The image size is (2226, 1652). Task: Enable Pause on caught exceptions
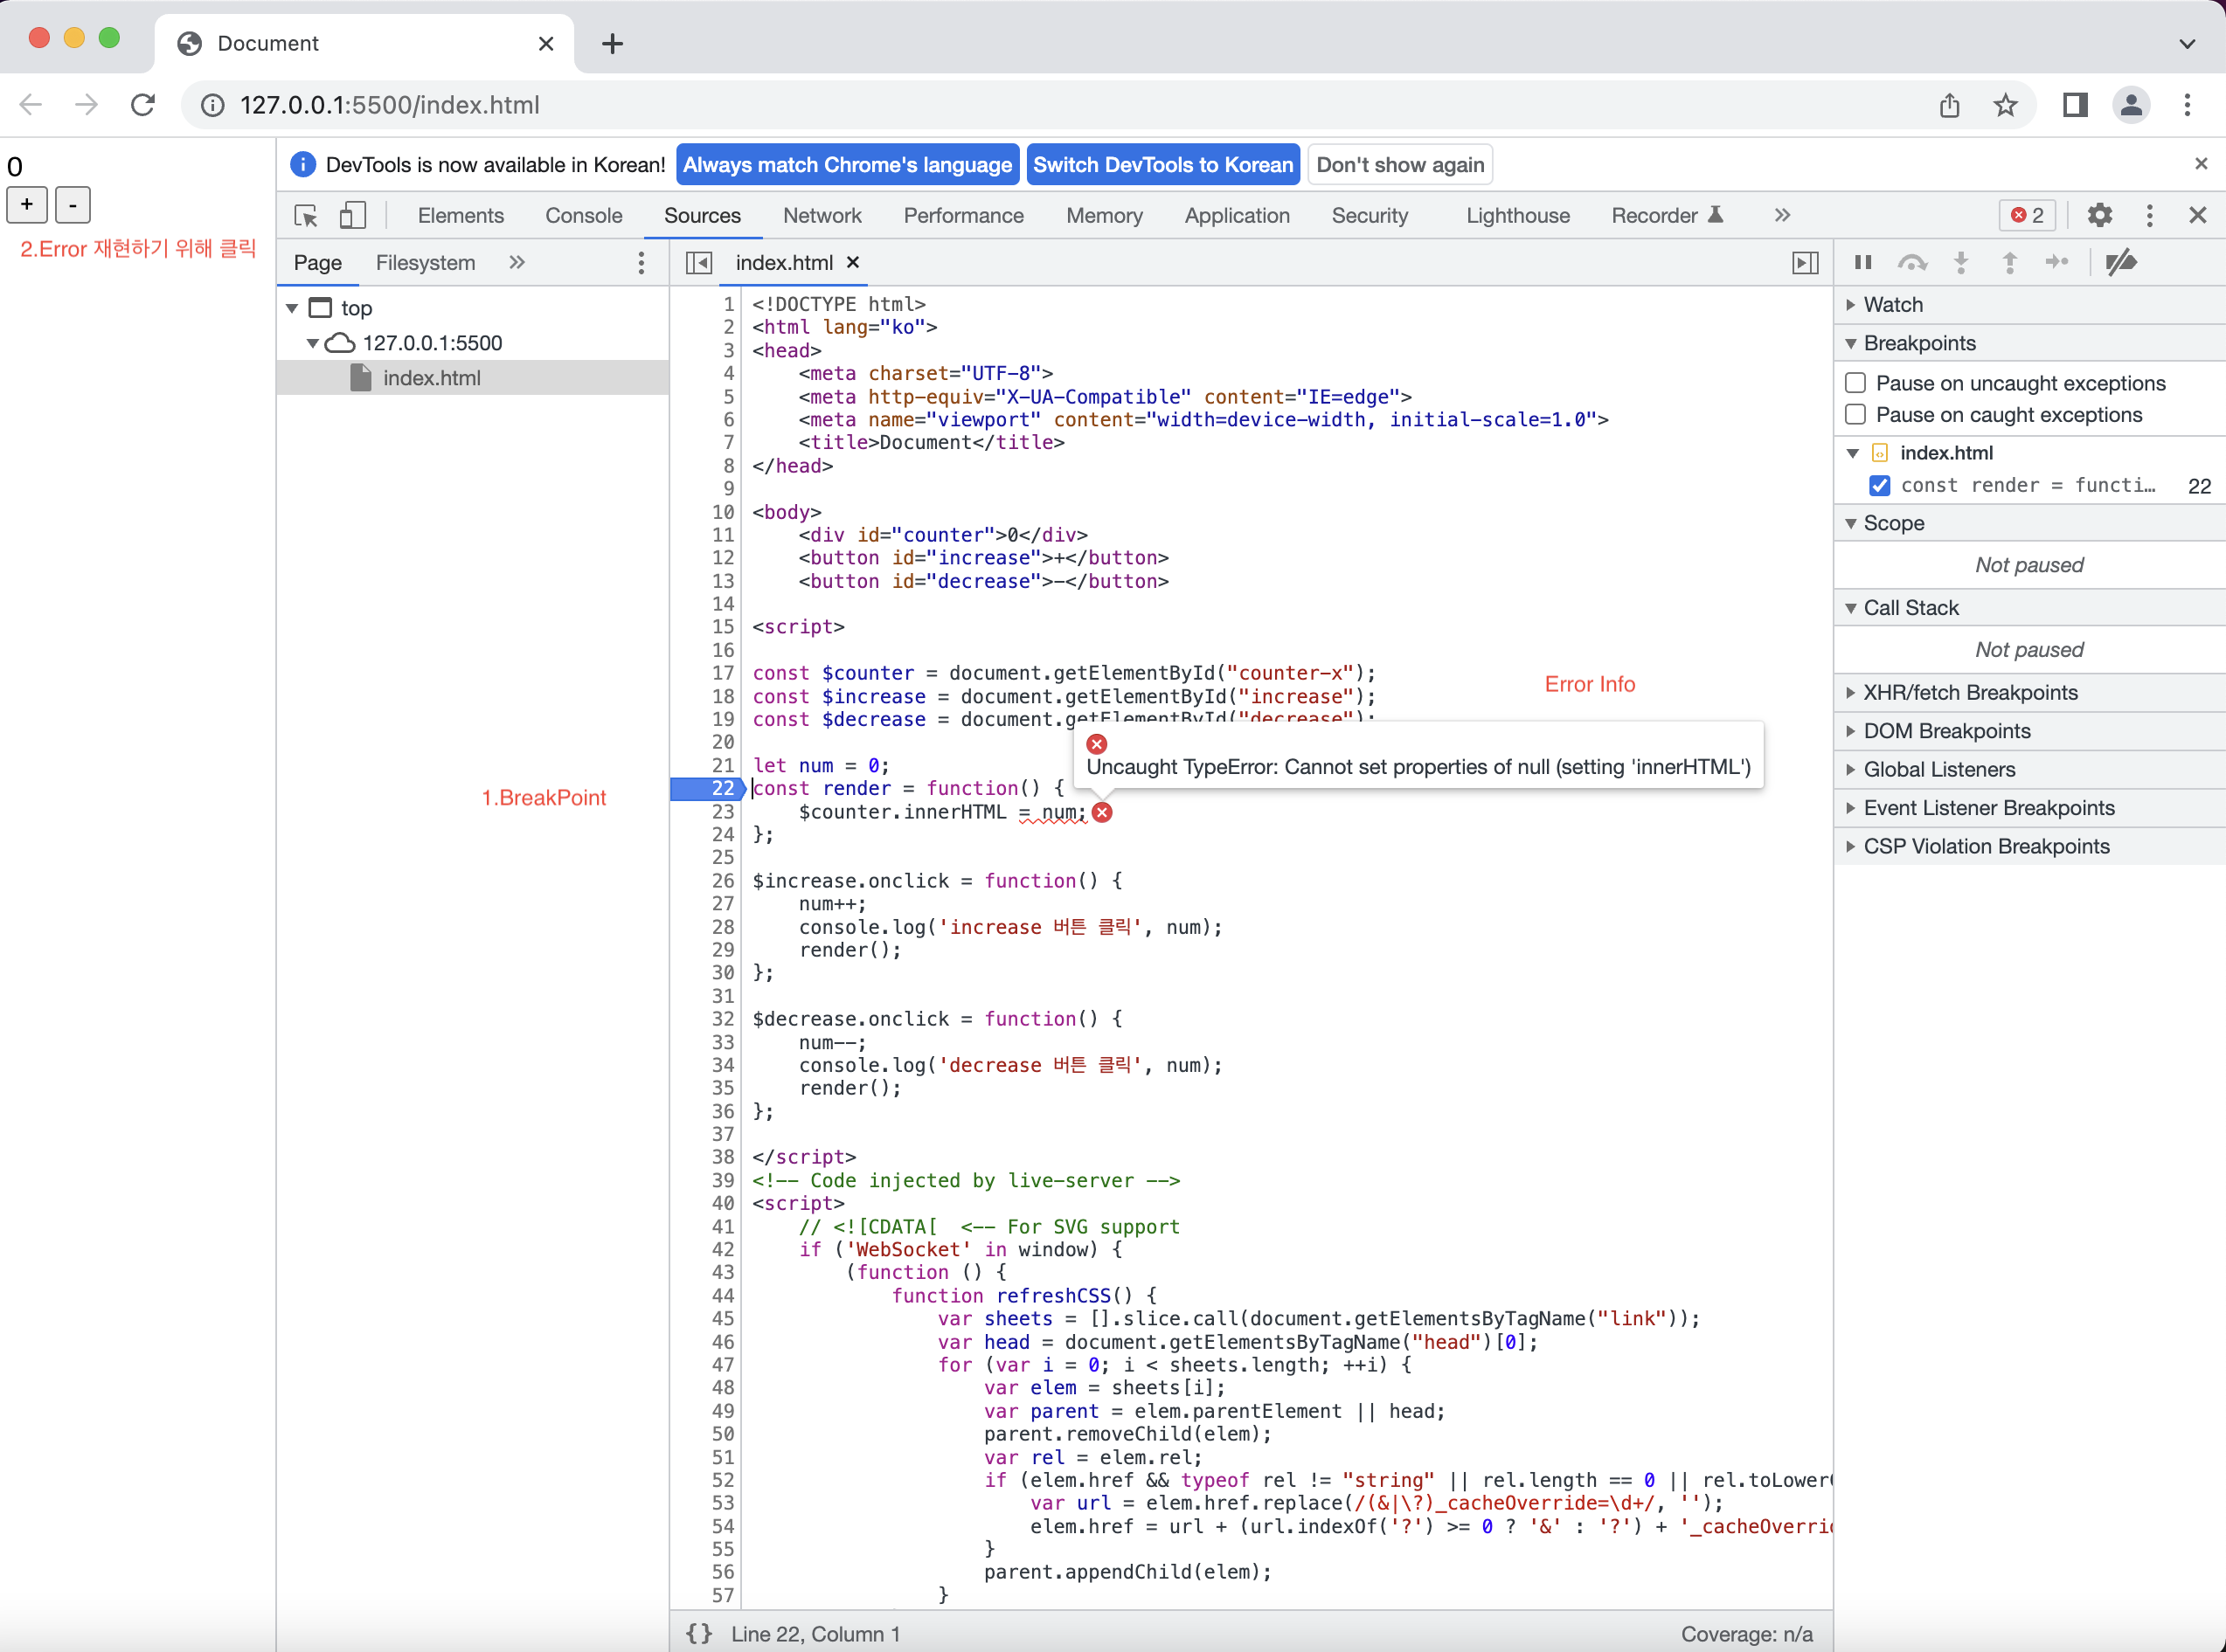click(1855, 414)
